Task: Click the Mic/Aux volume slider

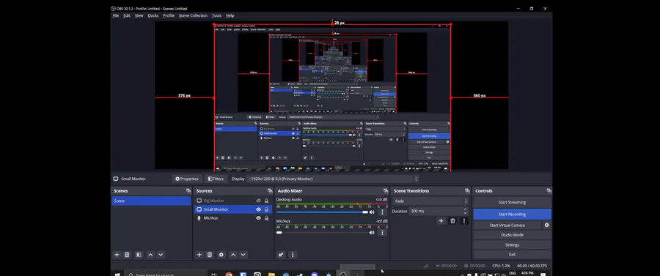Action: (322, 232)
